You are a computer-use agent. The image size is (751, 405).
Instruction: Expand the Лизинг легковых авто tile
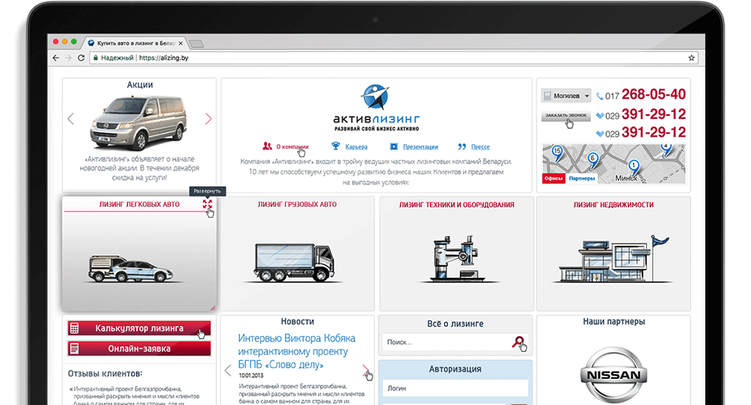(207, 204)
